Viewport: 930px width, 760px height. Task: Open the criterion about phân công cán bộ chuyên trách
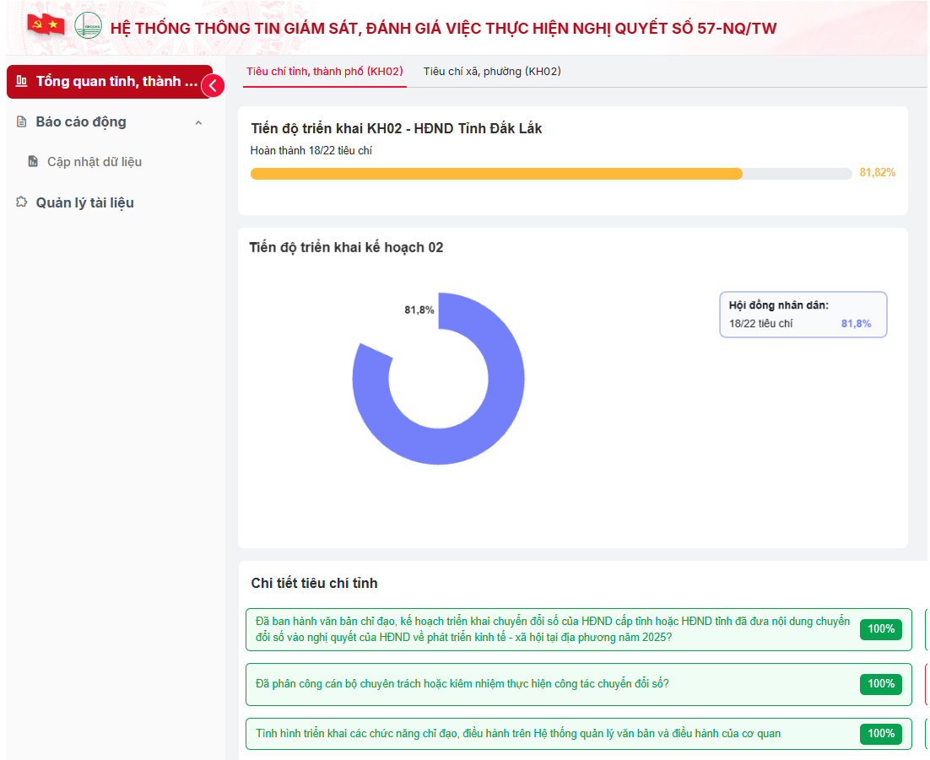tap(462, 684)
